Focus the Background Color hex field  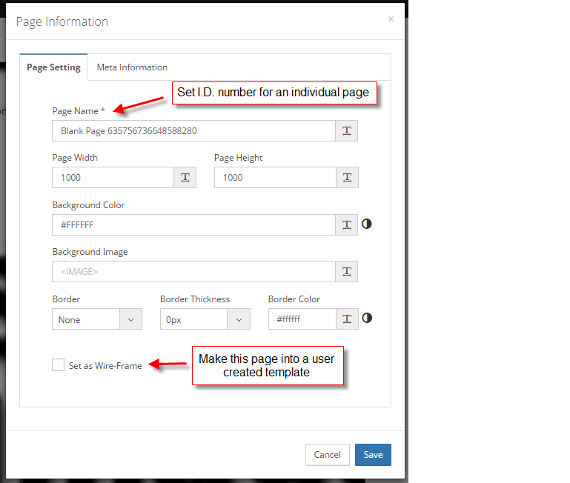click(x=193, y=225)
